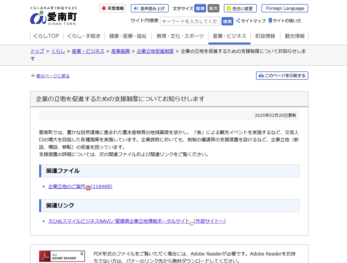Go to トップ breadcrumb link
This screenshot has width=347, height=263.
coord(37,51)
